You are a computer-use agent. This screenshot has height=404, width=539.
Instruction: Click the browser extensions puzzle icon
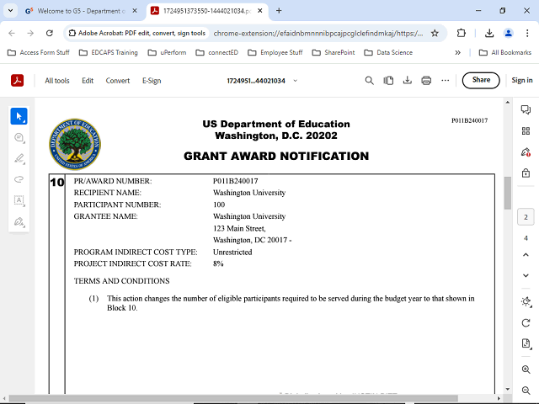coord(462,33)
